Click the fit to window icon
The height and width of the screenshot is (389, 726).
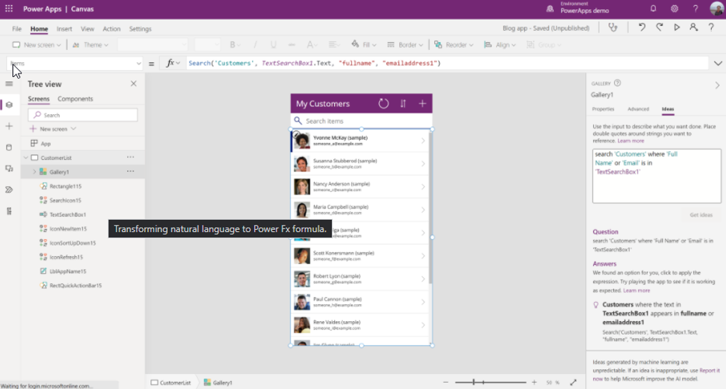[x=573, y=382]
